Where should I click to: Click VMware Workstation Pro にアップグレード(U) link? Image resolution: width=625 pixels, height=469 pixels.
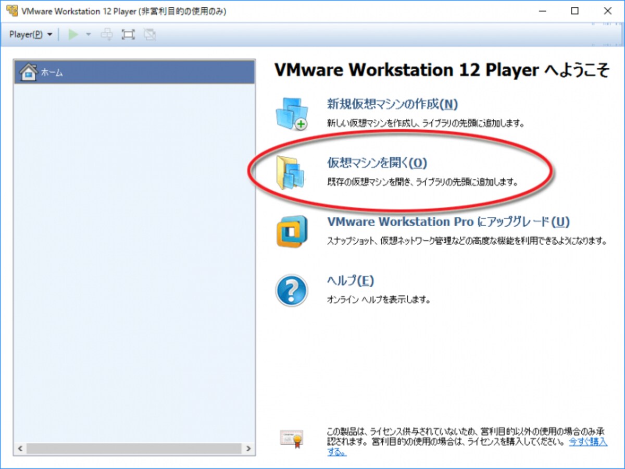(448, 222)
